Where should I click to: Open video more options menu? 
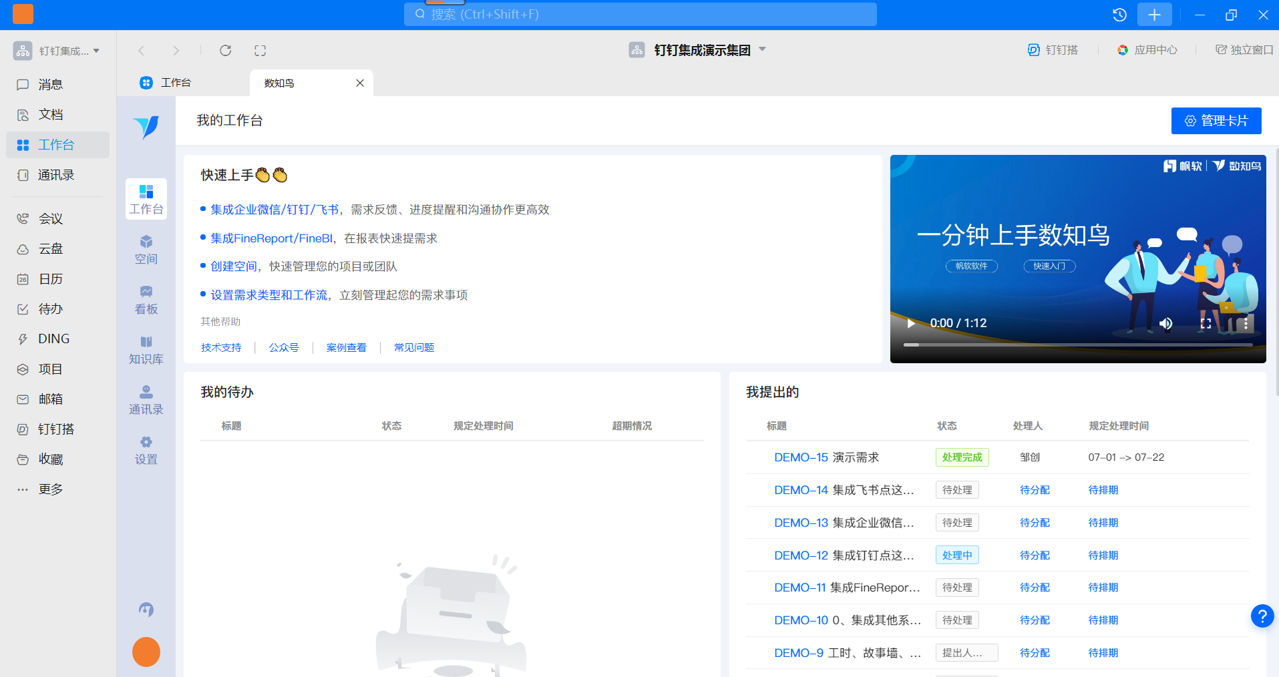(1246, 323)
